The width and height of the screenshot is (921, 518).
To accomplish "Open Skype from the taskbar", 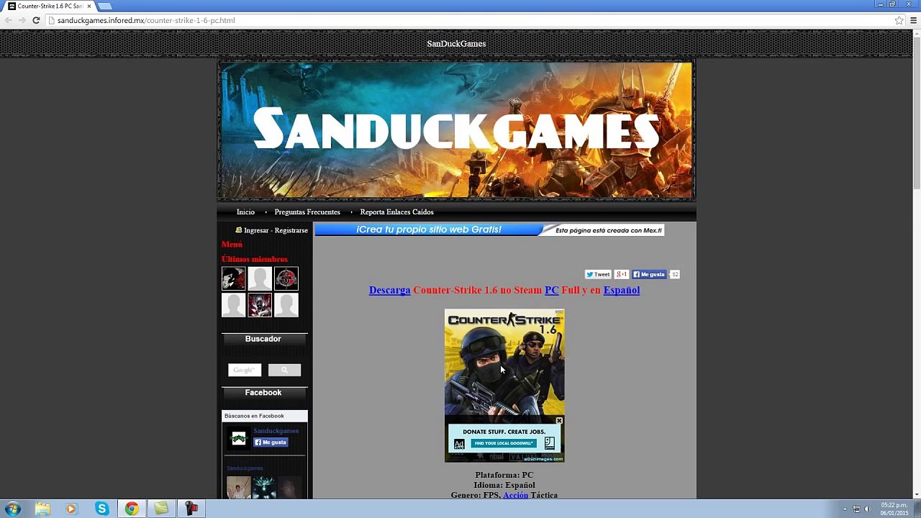I will [x=101, y=509].
